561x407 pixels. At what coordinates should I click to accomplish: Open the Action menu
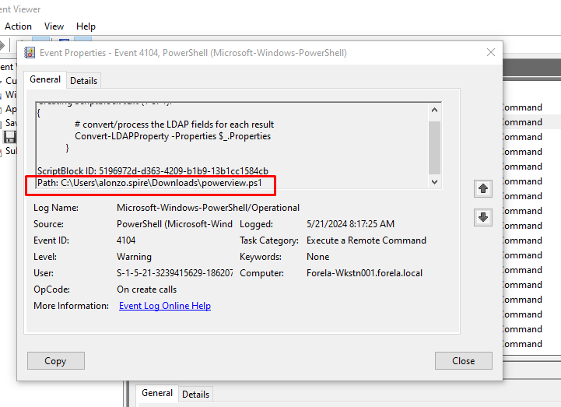[x=18, y=26]
